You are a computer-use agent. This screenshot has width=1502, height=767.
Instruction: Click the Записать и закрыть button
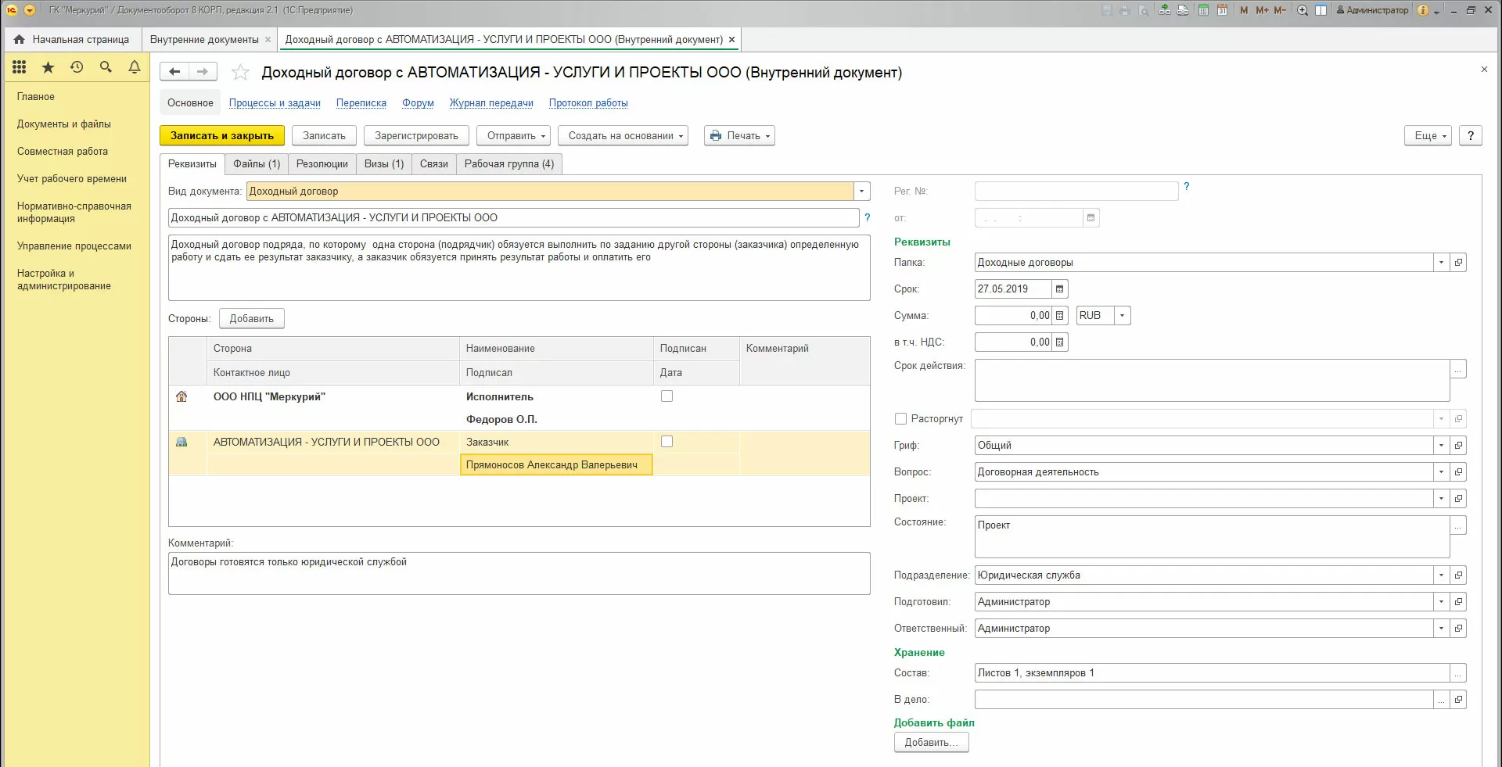(x=222, y=136)
